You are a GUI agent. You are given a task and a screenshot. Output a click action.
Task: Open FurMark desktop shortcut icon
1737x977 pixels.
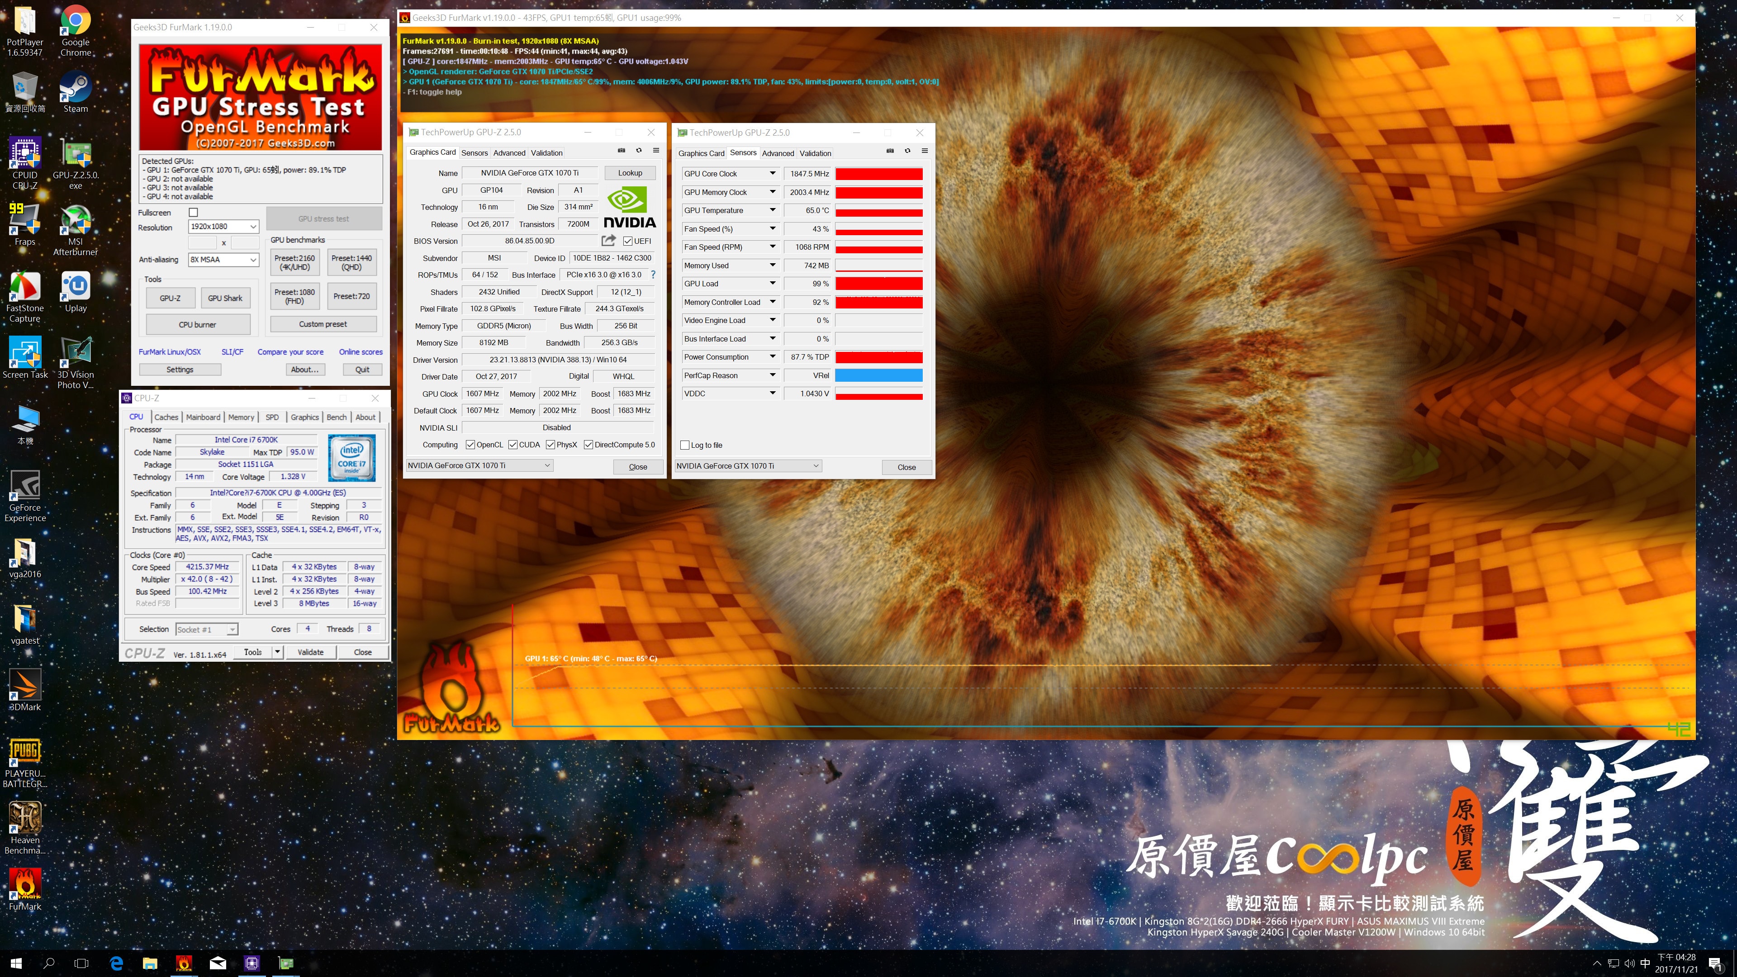pyautogui.click(x=25, y=889)
